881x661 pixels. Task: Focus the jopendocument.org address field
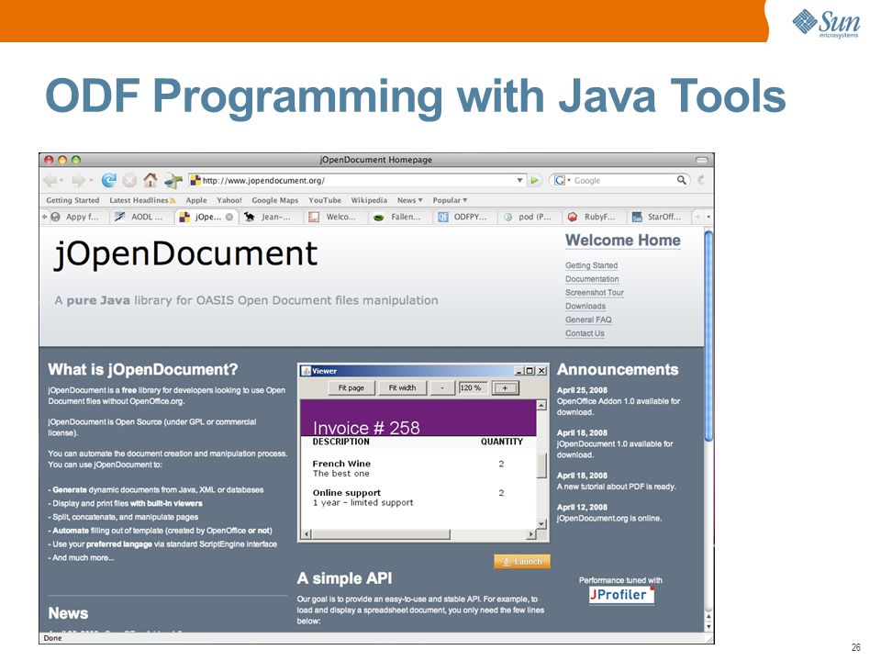click(x=357, y=181)
